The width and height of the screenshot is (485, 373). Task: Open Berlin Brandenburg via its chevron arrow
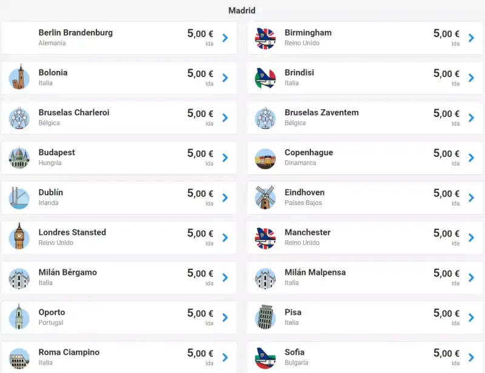tap(225, 38)
